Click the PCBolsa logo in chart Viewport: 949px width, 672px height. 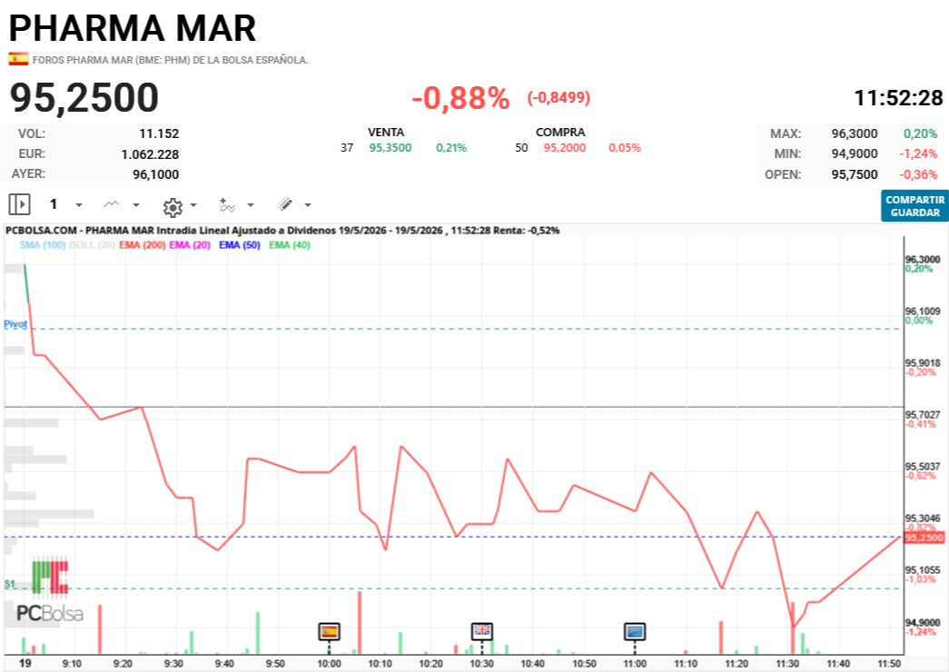[50, 590]
